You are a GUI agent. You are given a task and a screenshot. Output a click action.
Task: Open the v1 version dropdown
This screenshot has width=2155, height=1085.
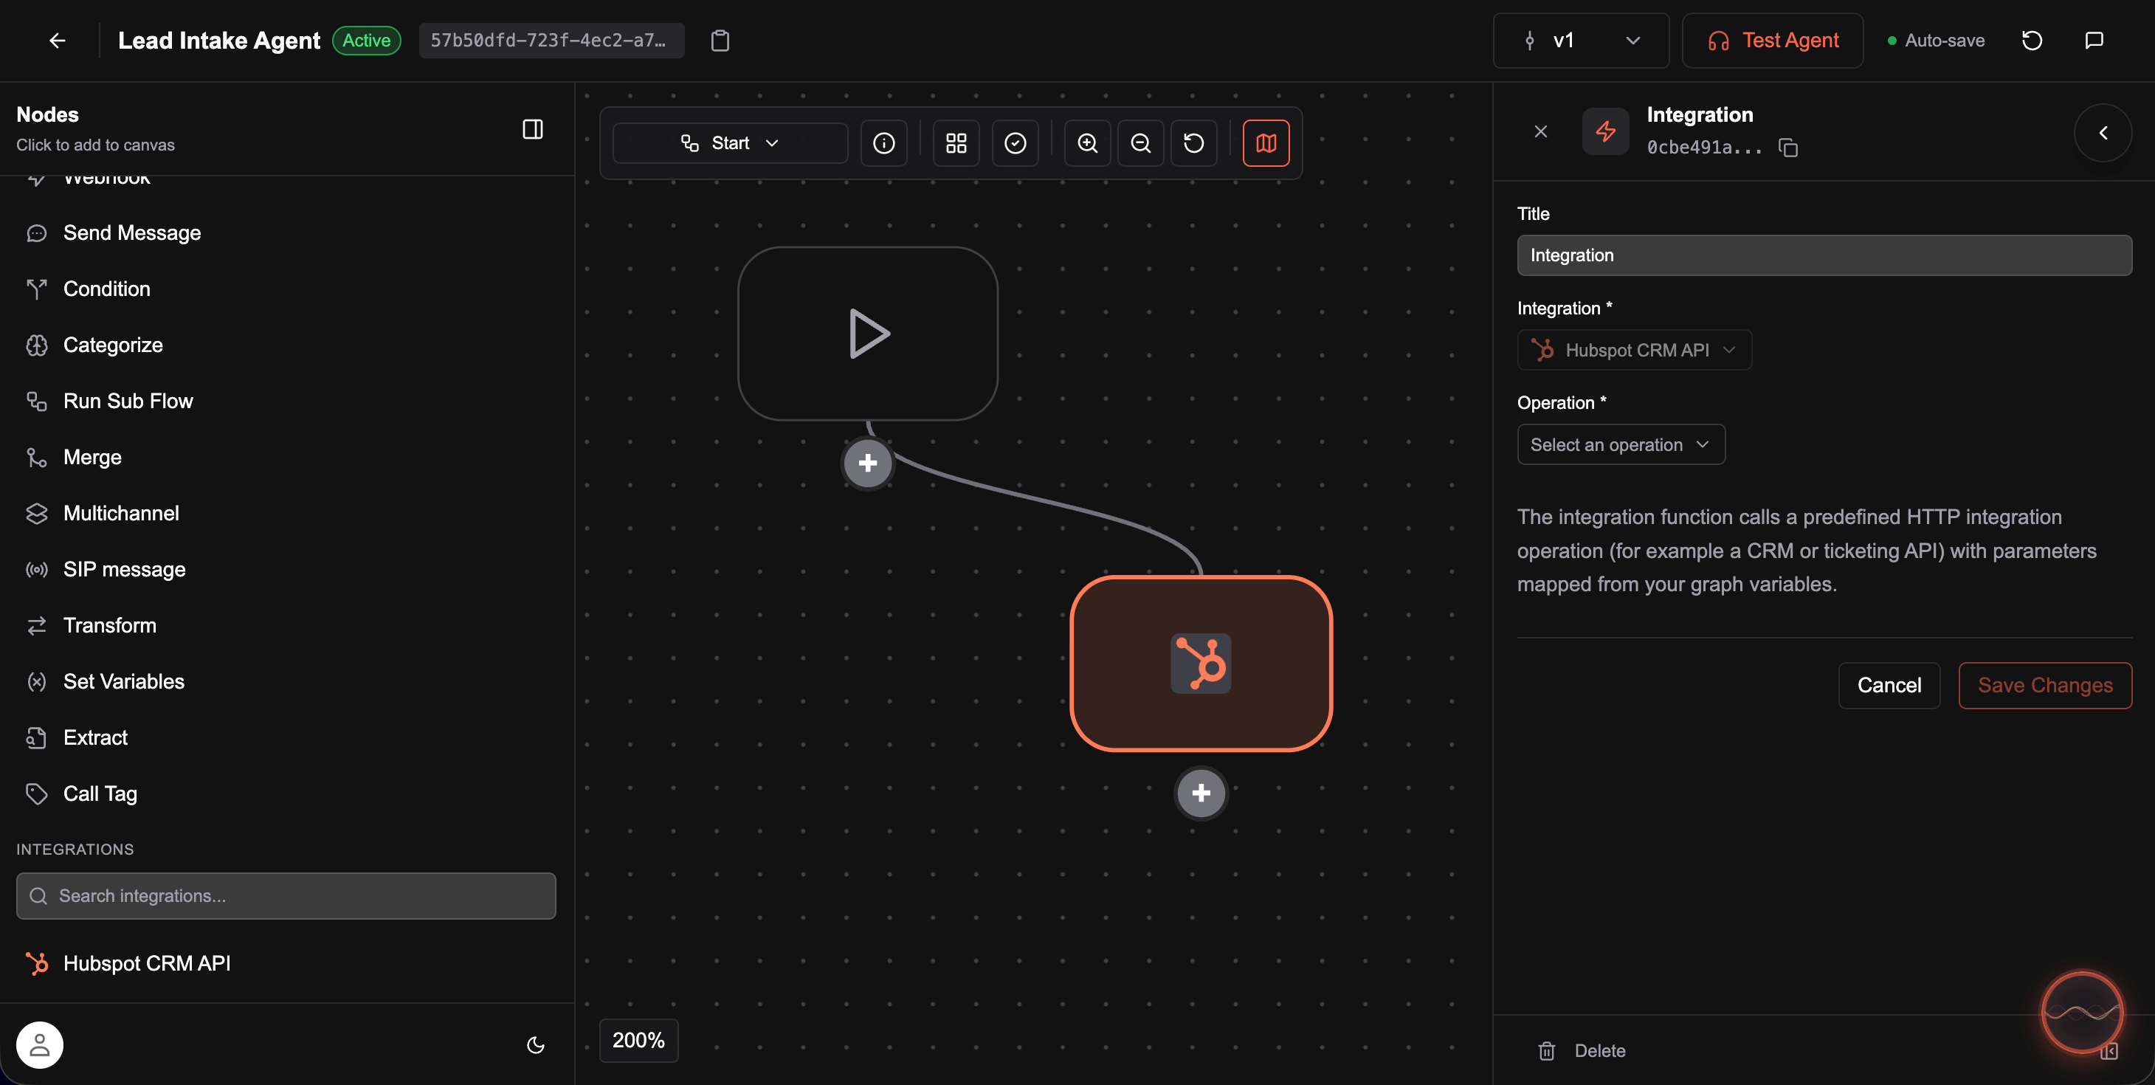1580,40
